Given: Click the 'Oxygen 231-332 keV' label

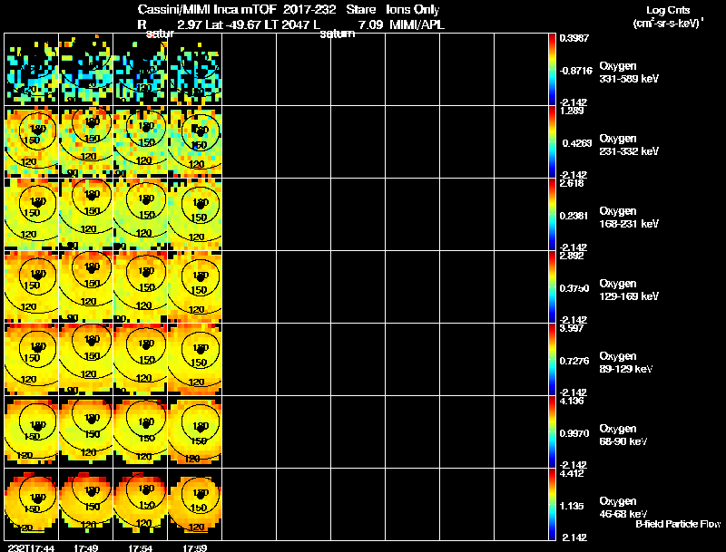Looking at the screenshot, I should click(629, 145).
